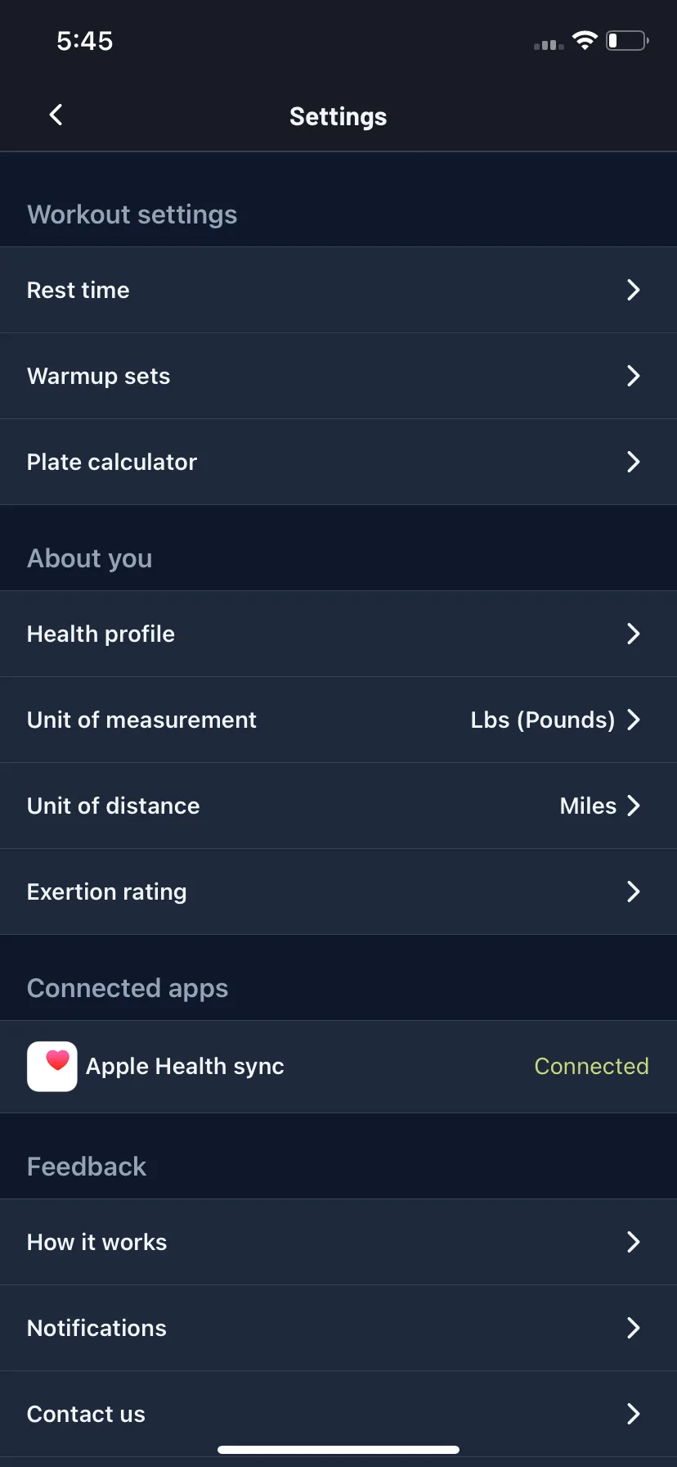
Task: Click the Exertion rating chevron arrow
Action: pyautogui.click(x=633, y=891)
